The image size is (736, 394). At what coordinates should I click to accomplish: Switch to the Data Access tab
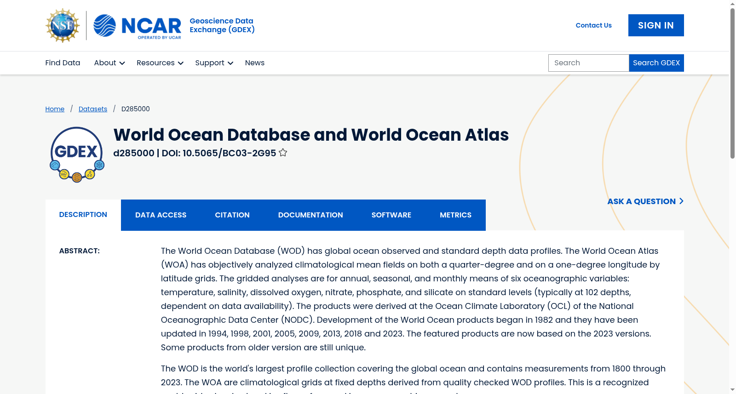tap(161, 215)
